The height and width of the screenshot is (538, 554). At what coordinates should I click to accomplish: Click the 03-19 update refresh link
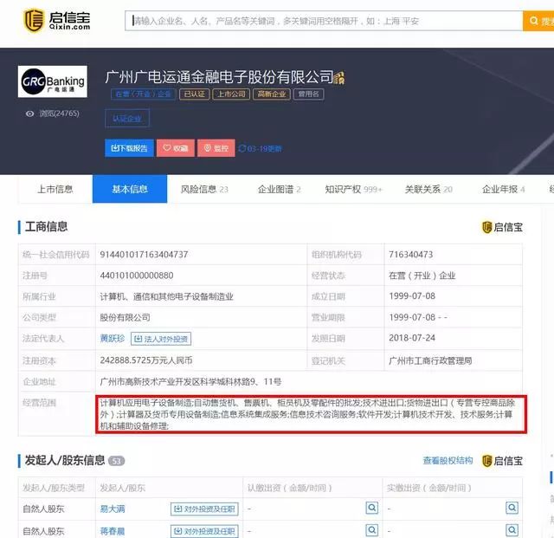coord(261,148)
